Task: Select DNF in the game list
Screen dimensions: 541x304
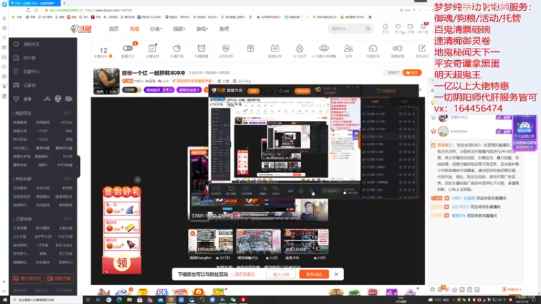Action: pos(69,131)
